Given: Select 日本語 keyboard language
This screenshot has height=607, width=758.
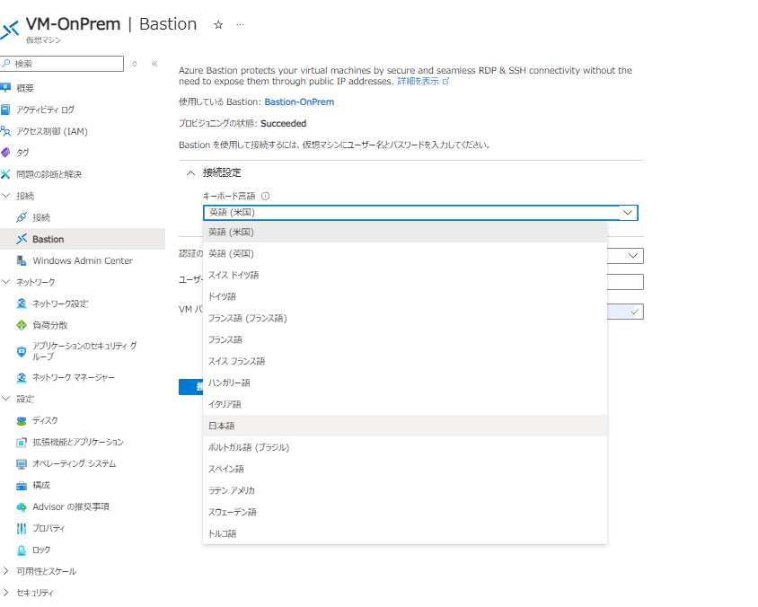Looking at the screenshot, I should click(405, 426).
